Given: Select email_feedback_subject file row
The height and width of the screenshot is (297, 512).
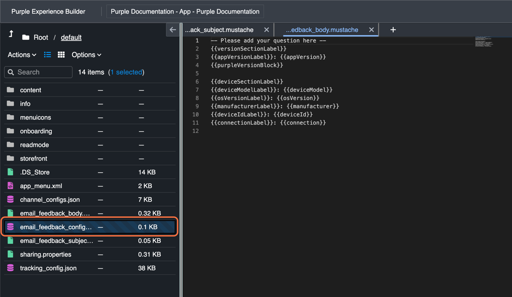Looking at the screenshot, I should 90,241.
